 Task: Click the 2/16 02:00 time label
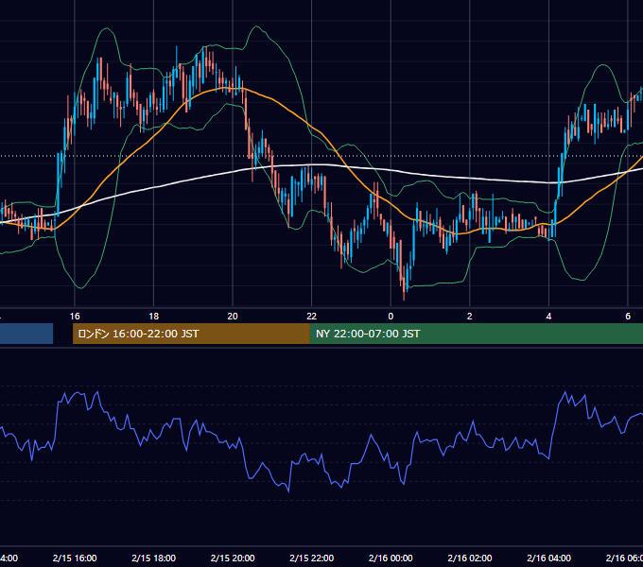click(470, 558)
